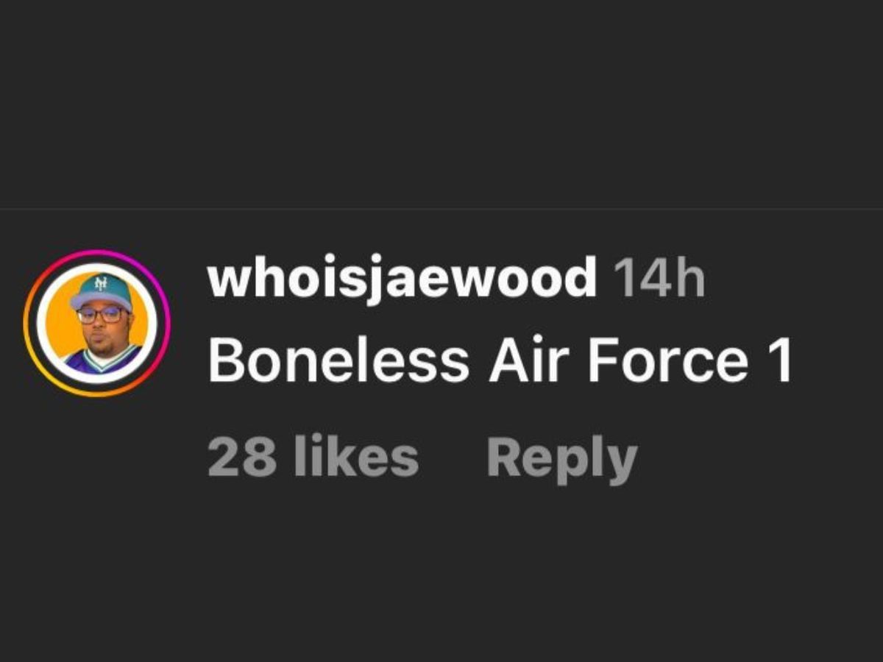Tap the number 28 in the like count
This screenshot has height=662, width=883.
pyautogui.click(x=242, y=457)
